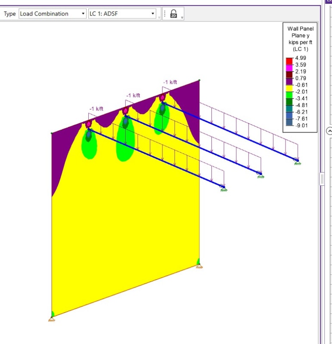Open overflow arrow after LC dropdown
This screenshot has height=344, width=332.
coord(159,17)
